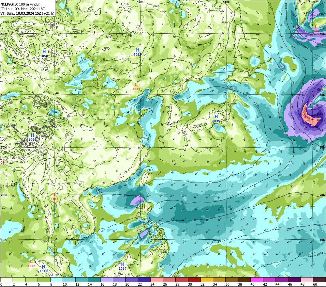Image resolution: width=326 pixels, height=287 pixels.
Task: Click the legend value 24
Action: pos(152,284)
